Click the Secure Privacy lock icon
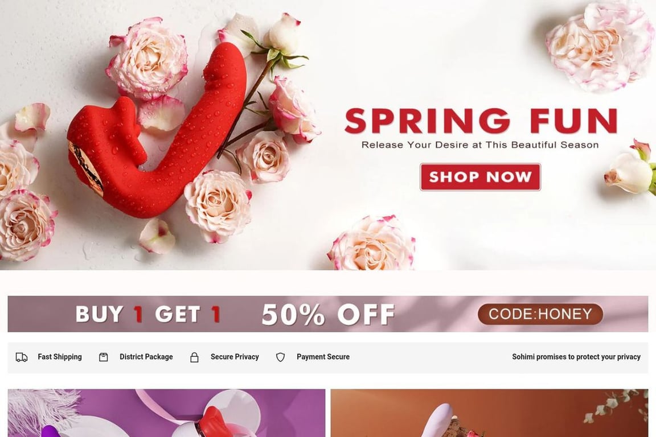656x437 pixels. coord(194,357)
